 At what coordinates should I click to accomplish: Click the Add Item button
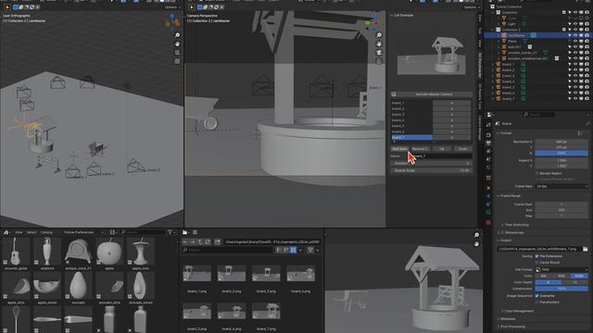(399, 149)
